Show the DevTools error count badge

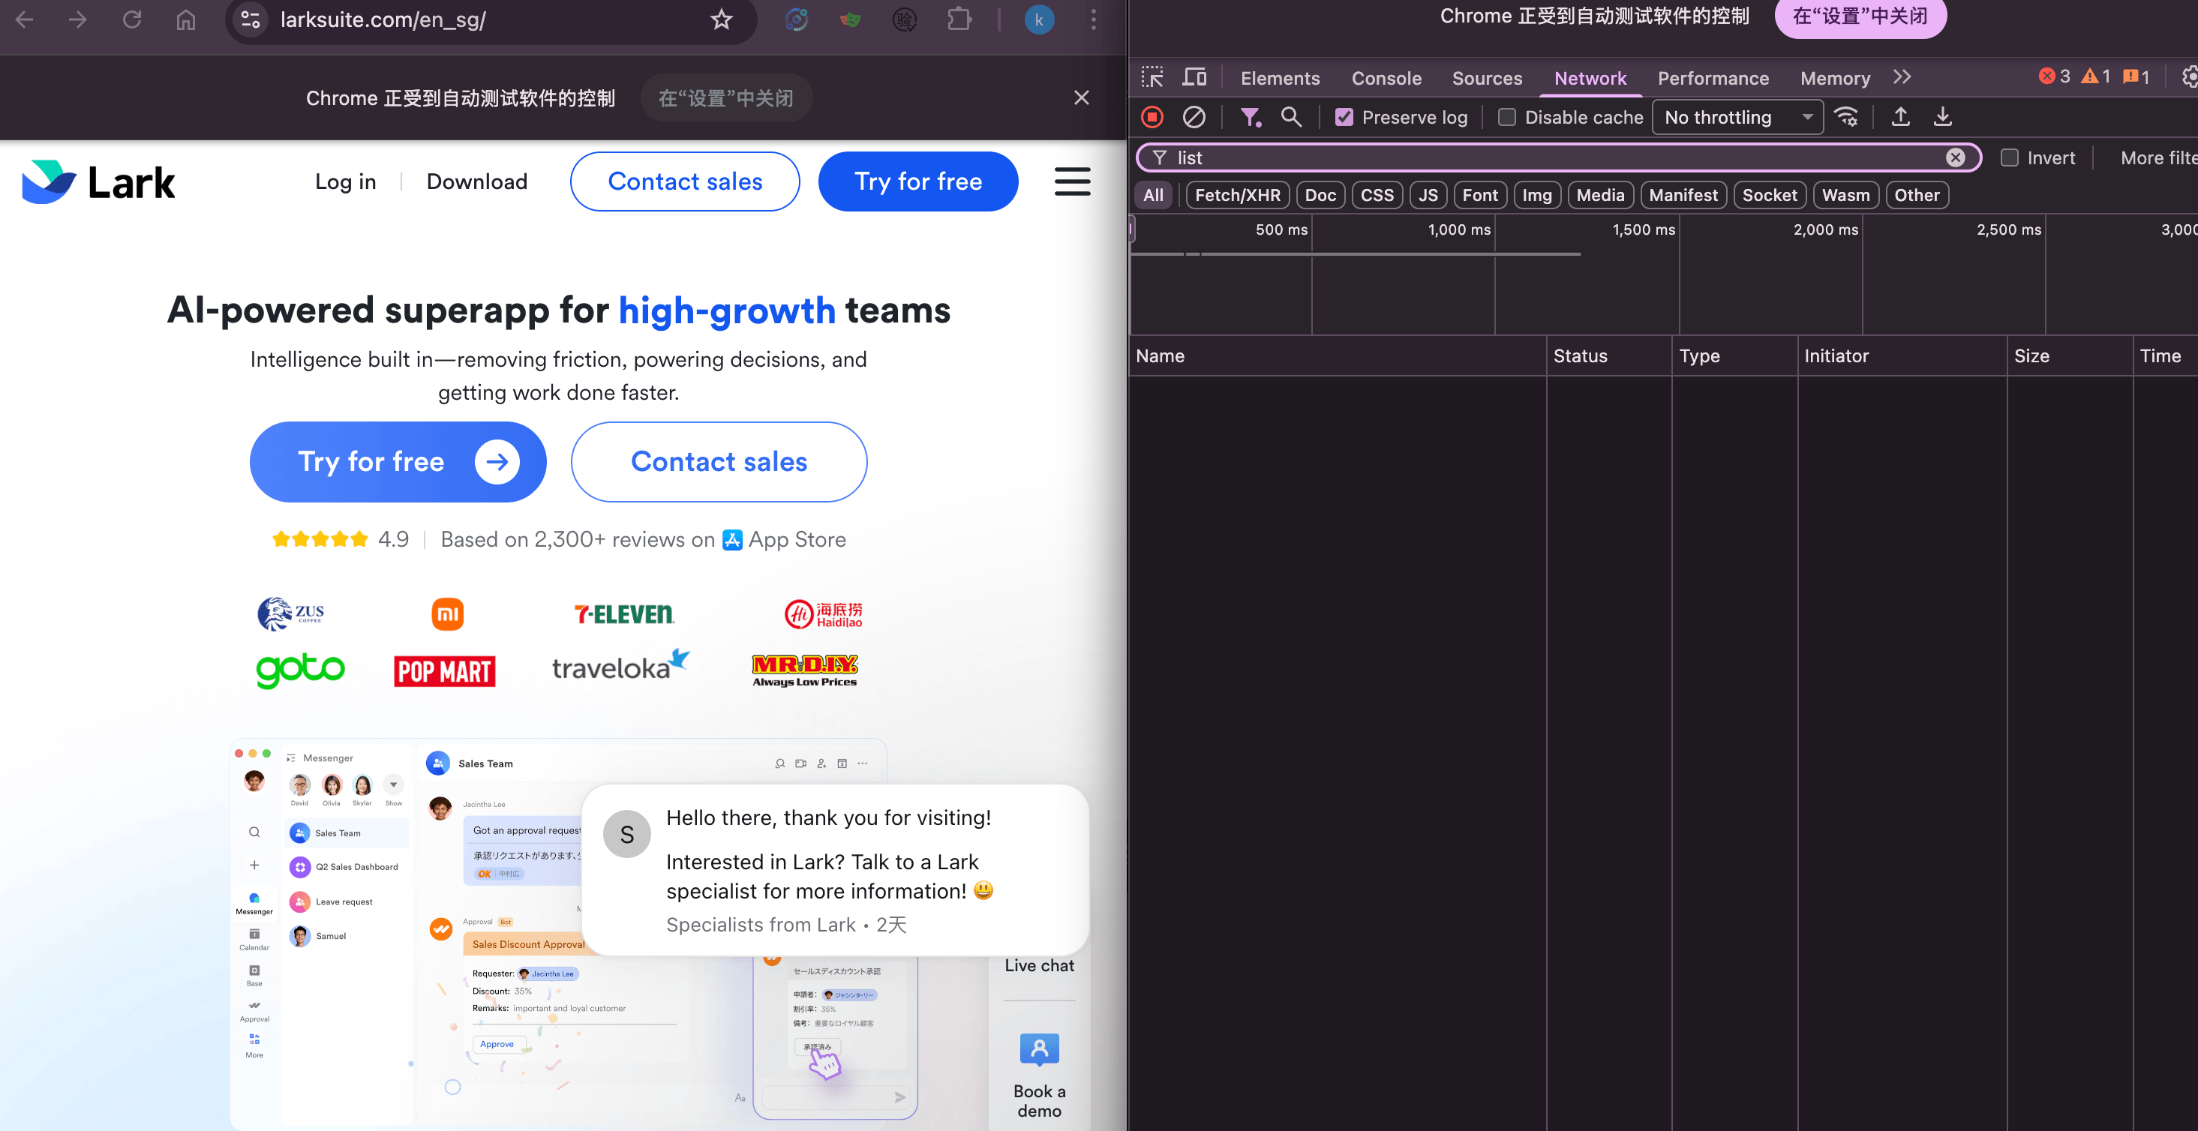pyautogui.click(x=2055, y=76)
